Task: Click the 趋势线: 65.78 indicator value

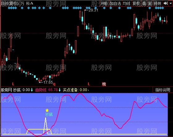Action: tap(46, 90)
